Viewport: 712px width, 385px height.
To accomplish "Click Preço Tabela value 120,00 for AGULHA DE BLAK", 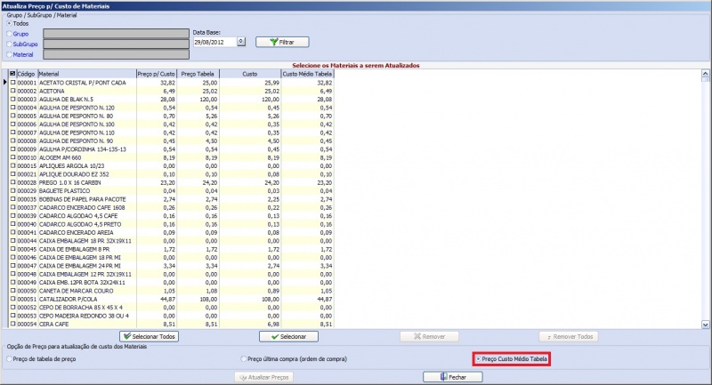I will [x=208, y=100].
